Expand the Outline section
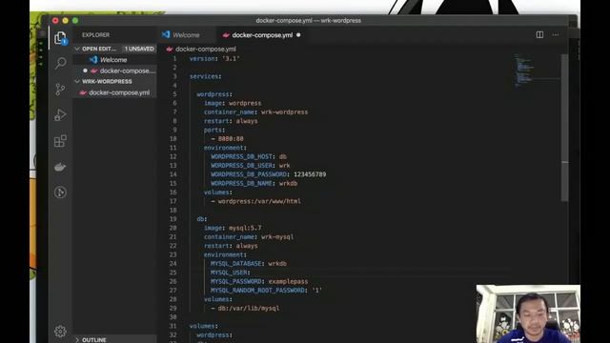This screenshot has height=343, width=610. (77, 340)
